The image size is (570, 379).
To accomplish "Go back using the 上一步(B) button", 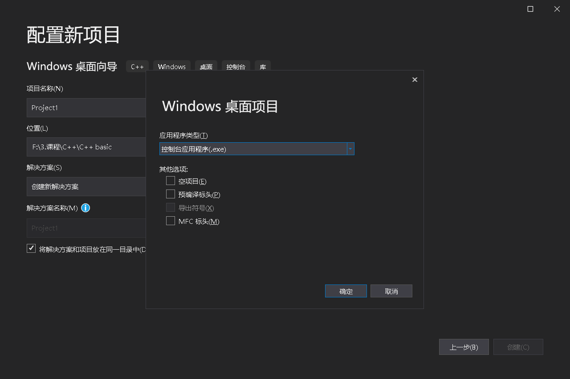I will pos(464,347).
